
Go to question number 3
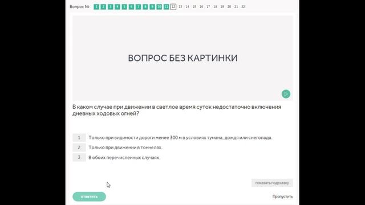(x=110, y=7)
